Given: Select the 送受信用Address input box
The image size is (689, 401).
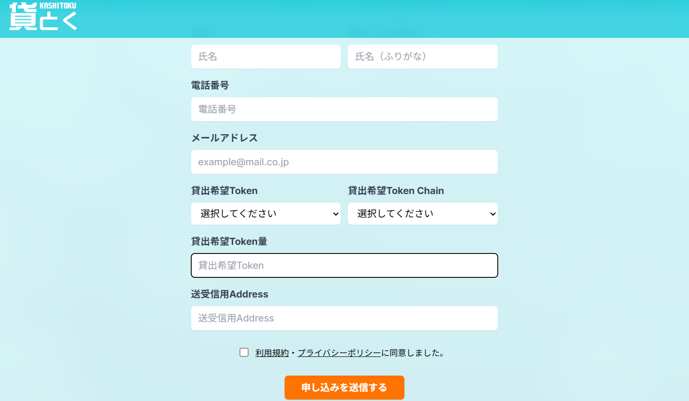Looking at the screenshot, I should click(x=344, y=318).
